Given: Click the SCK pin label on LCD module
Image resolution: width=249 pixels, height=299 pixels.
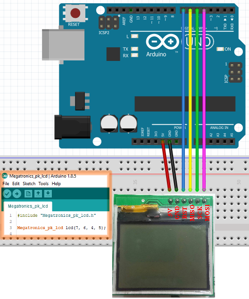Looking at the screenshot, I should tap(199, 213).
